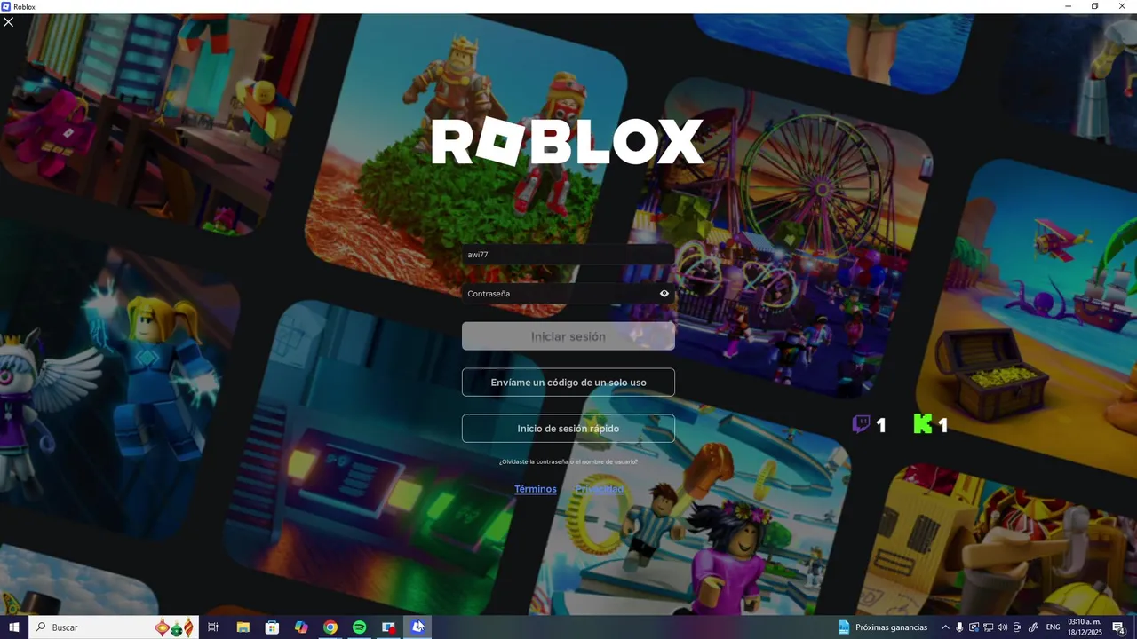Open the notification center with 4 notifications
Image resolution: width=1137 pixels, height=639 pixels.
pyautogui.click(x=1118, y=627)
